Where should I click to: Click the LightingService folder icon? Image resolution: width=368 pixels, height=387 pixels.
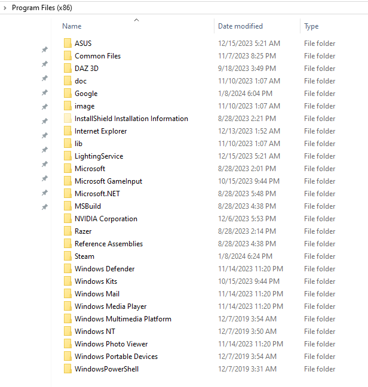coord(68,156)
